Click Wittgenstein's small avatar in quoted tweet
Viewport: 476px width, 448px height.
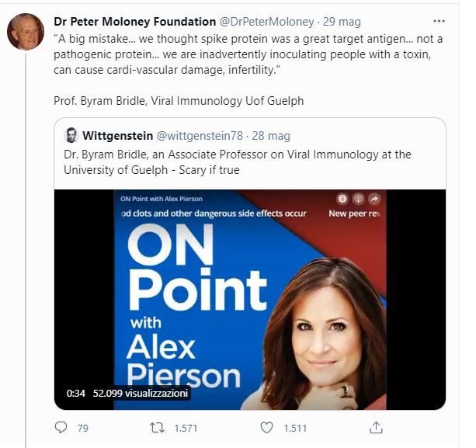coord(71,135)
